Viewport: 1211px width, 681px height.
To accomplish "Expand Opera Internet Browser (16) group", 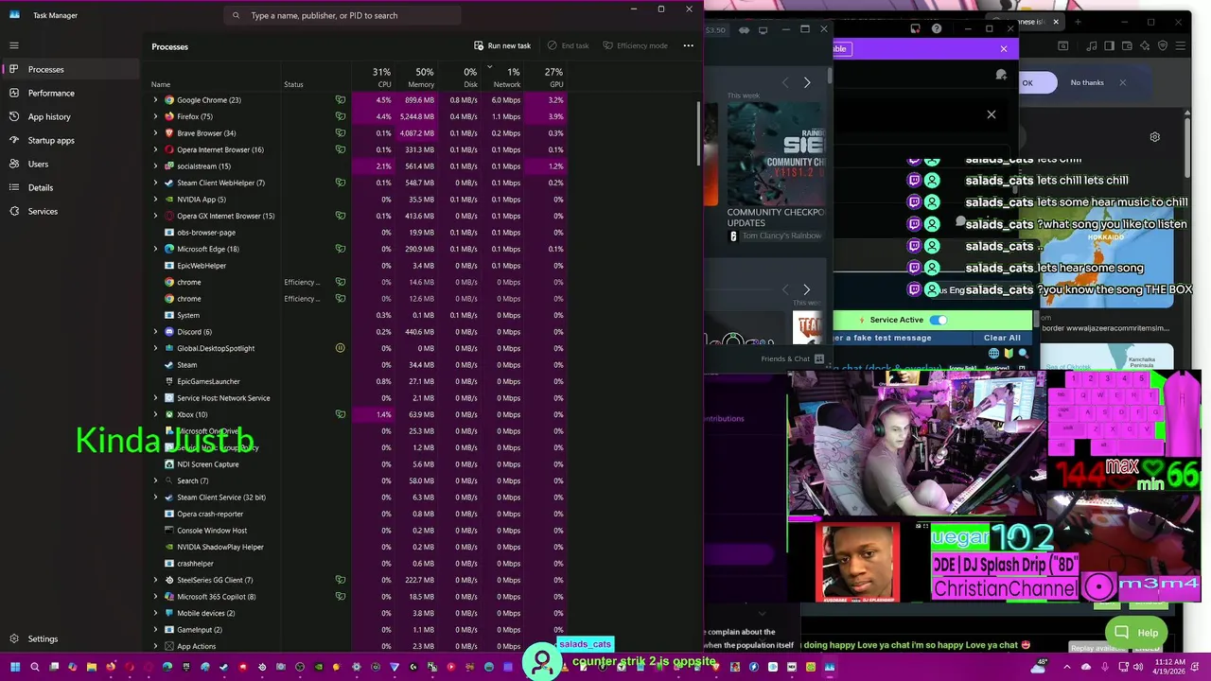I will [155, 149].
